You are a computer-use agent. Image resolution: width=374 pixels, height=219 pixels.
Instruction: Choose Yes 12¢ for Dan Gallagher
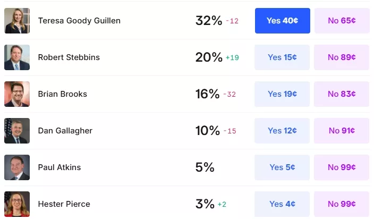tap(282, 131)
